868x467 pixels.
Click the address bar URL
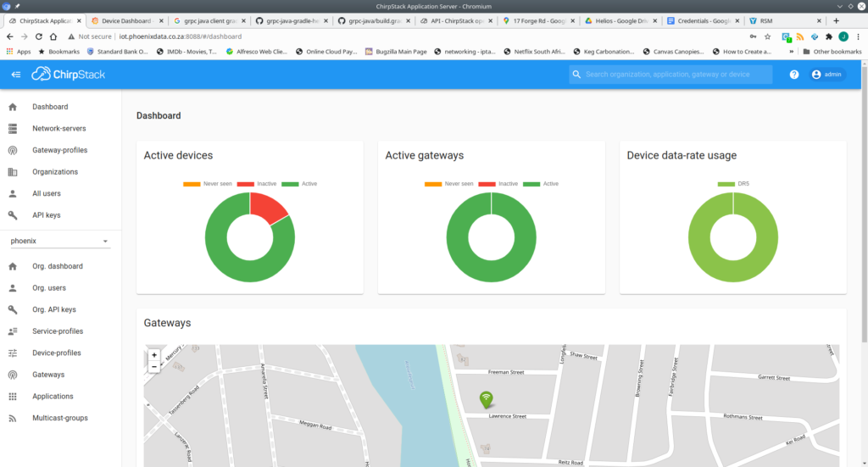[x=181, y=36]
